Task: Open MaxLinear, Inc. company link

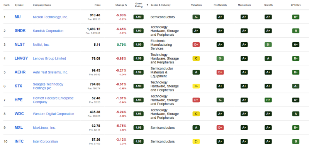Action: (44, 128)
